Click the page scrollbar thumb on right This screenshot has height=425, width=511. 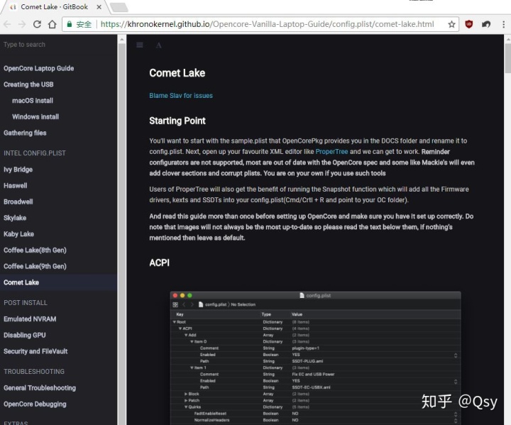point(507,58)
